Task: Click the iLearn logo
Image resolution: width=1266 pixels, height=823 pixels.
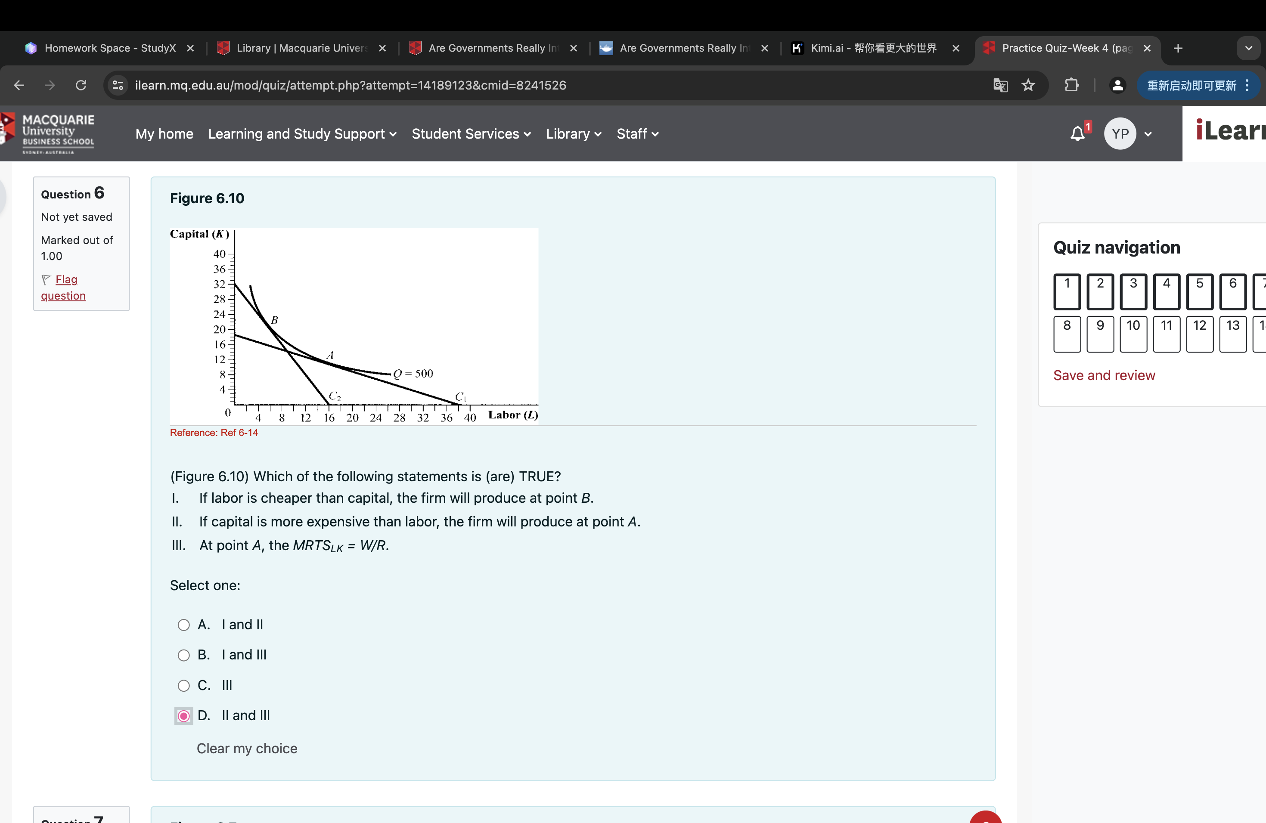Action: [1230, 130]
